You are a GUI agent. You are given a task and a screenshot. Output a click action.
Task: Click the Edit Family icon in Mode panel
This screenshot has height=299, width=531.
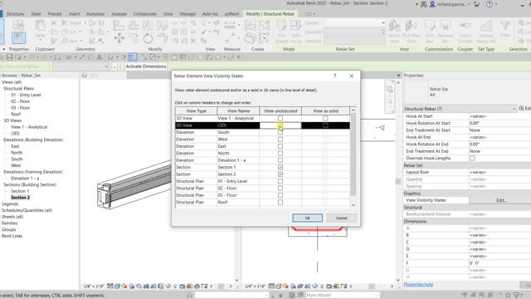[x=296, y=32]
